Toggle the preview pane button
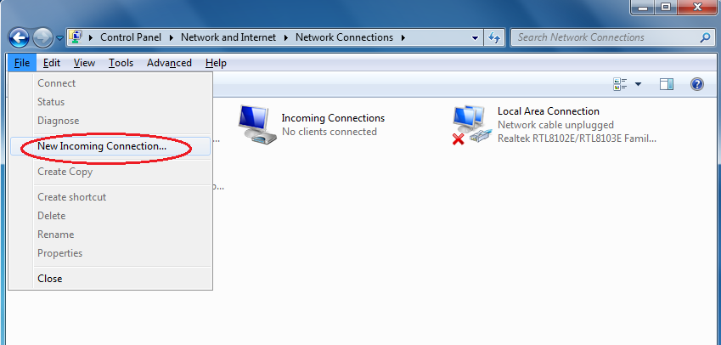 point(667,84)
